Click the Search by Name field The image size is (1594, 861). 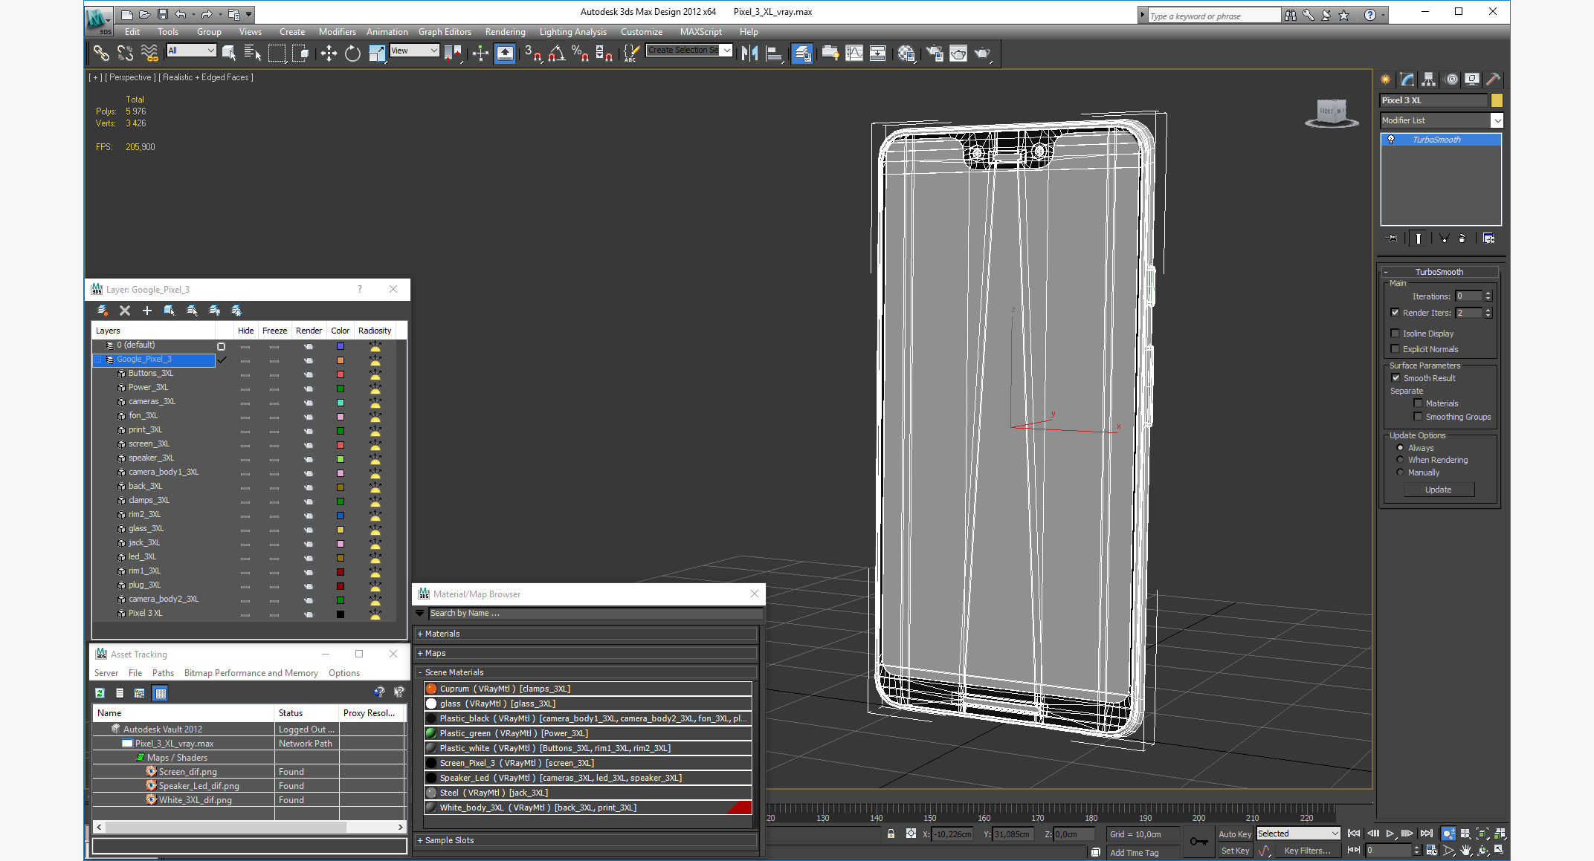point(595,614)
